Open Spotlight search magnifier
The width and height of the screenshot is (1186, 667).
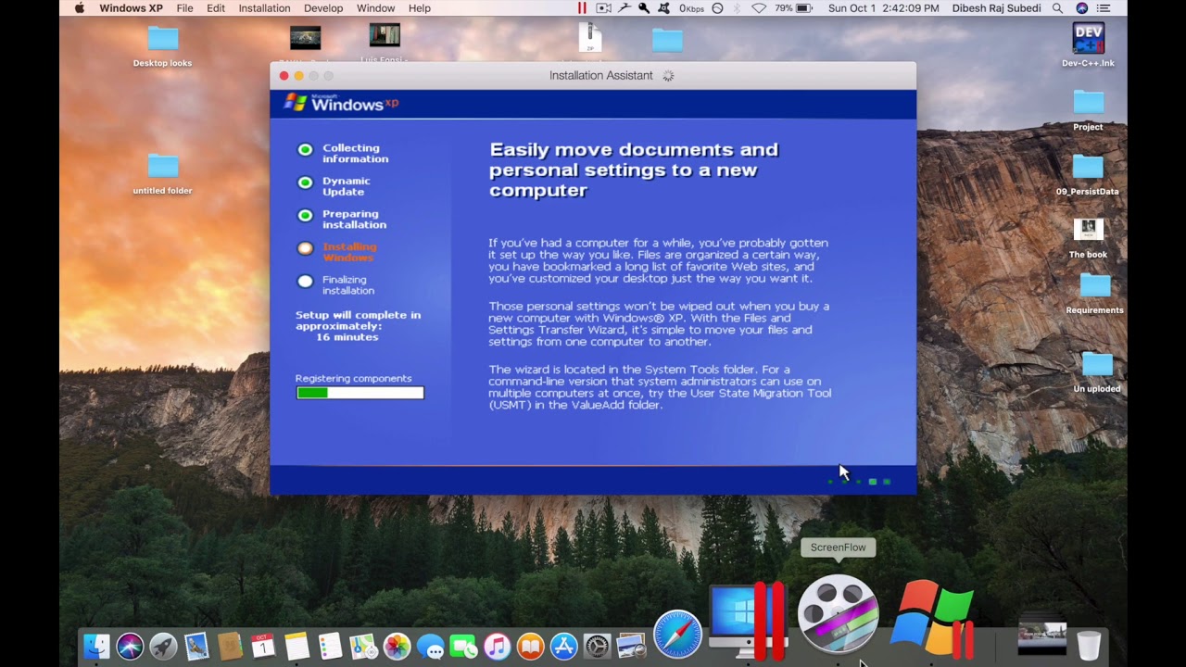click(1057, 8)
